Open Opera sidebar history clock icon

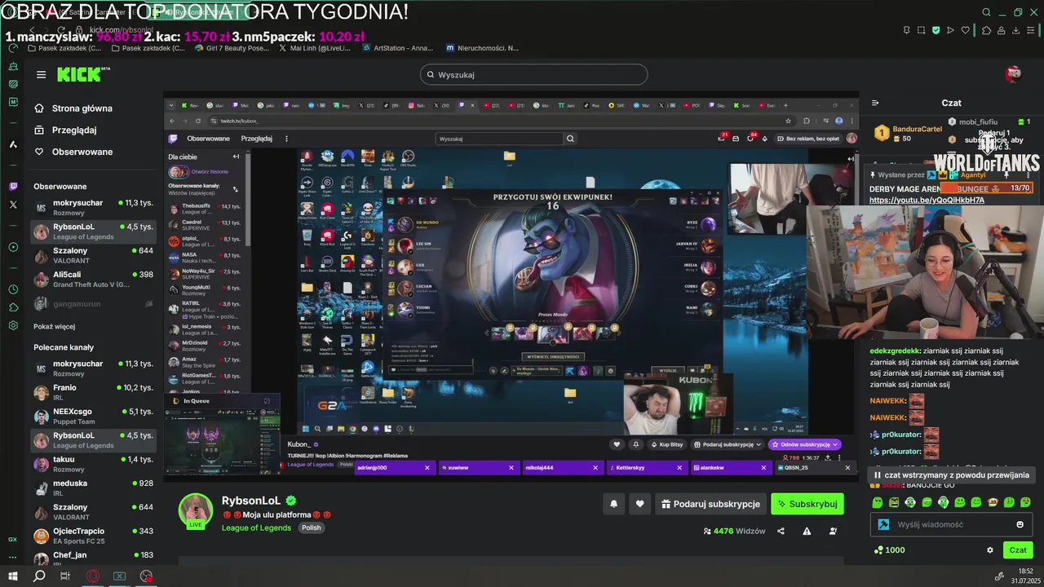coord(13,289)
